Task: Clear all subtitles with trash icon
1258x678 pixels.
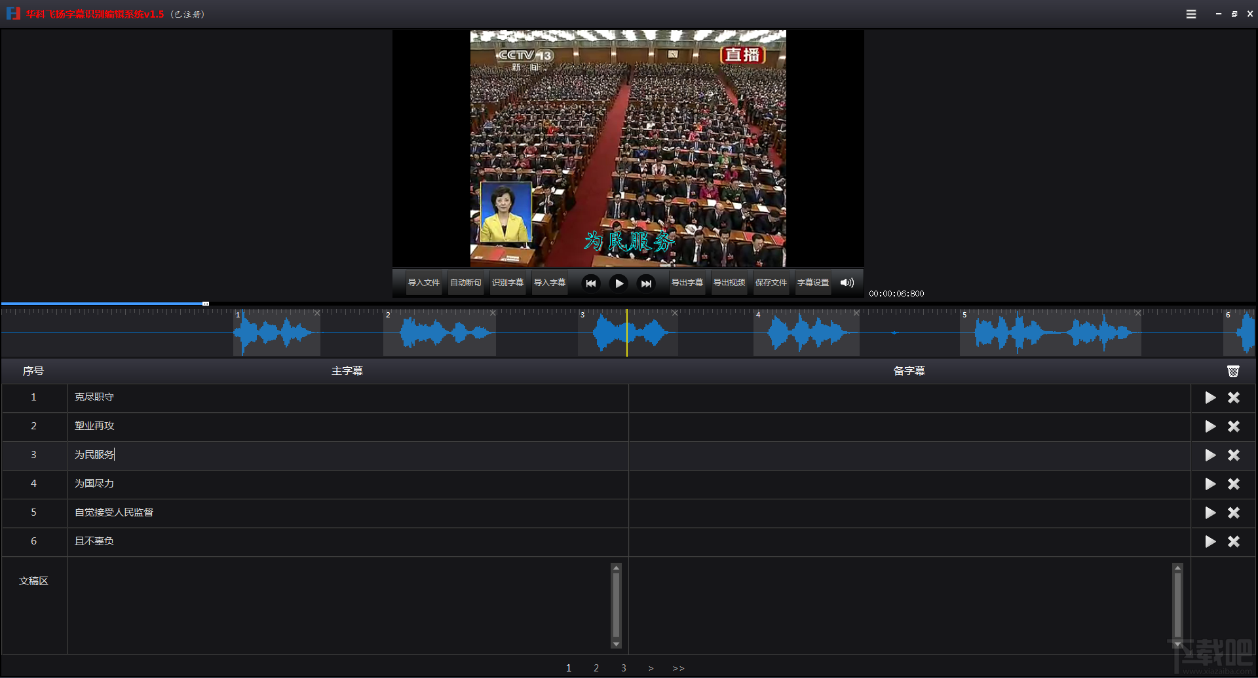Action: [x=1233, y=371]
